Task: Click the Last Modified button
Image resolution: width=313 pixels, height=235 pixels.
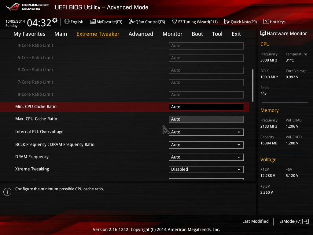Action: click(255, 221)
